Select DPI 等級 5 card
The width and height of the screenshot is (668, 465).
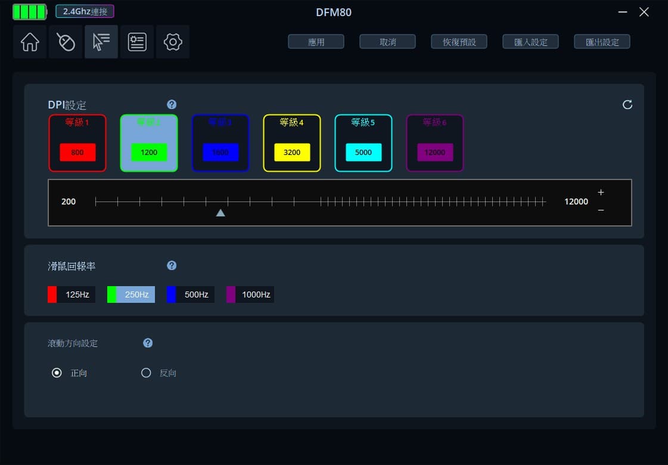pos(363,143)
